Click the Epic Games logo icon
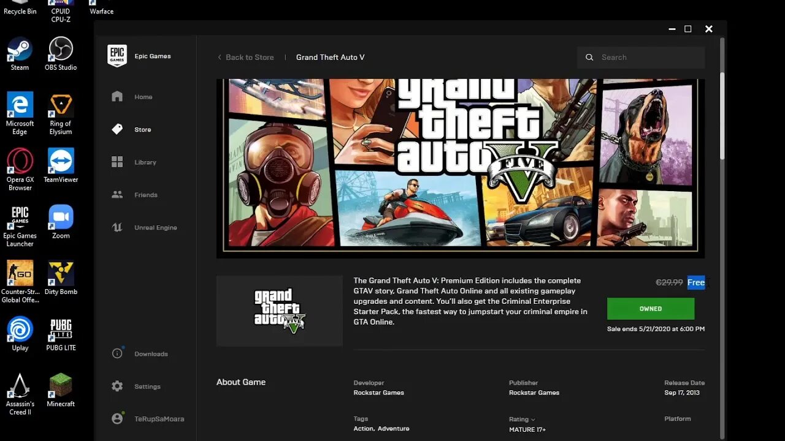The image size is (785, 441). 117,56
